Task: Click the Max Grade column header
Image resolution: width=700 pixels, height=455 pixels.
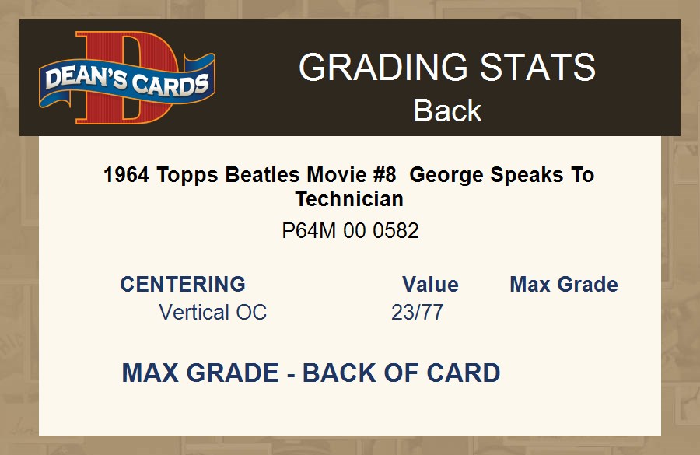Action: coord(564,284)
